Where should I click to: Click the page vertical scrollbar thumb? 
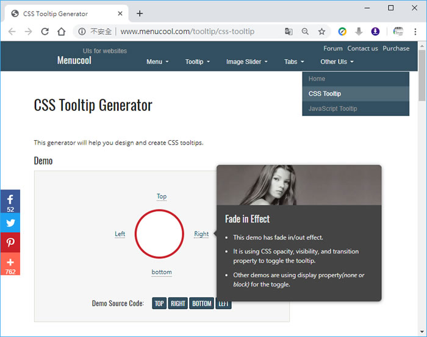422,76
